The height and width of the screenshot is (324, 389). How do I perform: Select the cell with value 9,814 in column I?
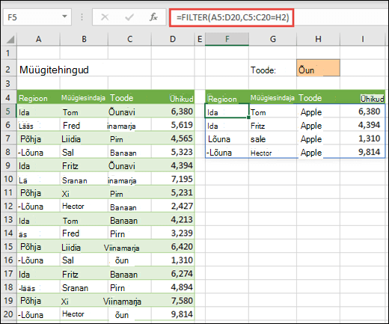click(x=362, y=151)
